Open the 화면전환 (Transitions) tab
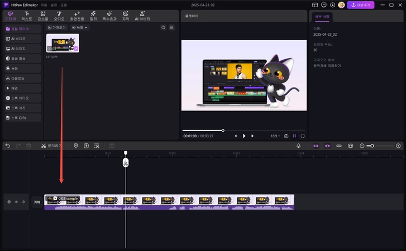 [77, 16]
